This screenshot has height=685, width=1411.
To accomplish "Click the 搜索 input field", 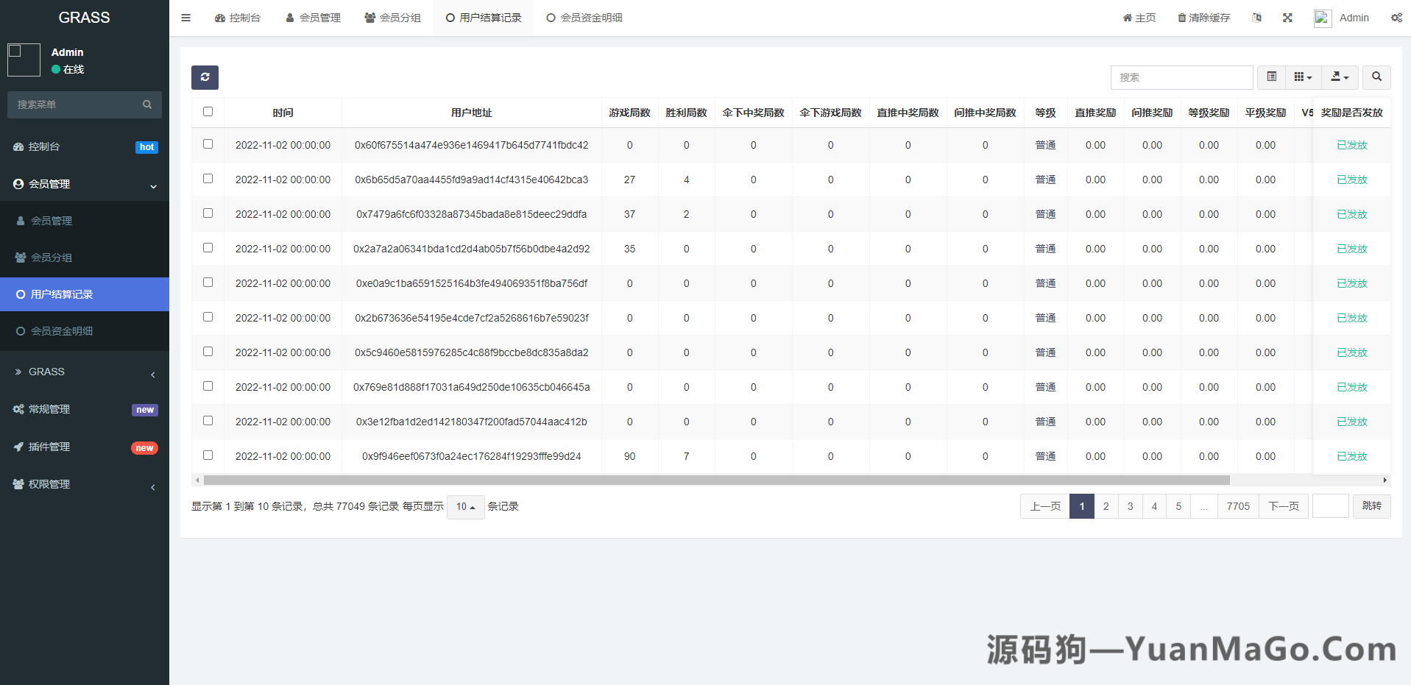I will [1181, 77].
